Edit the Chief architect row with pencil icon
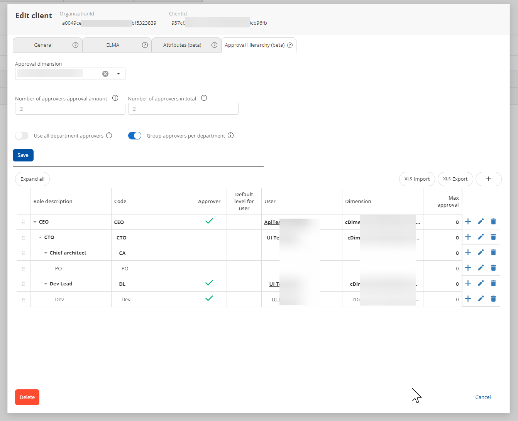The height and width of the screenshot is (421, 518). coord(481,253)
